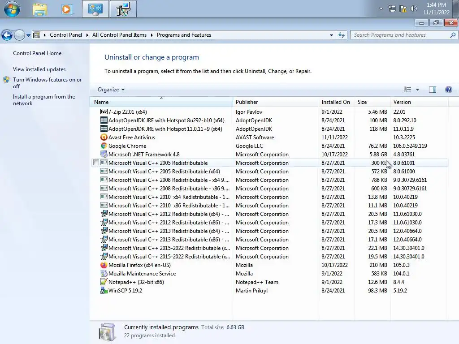Open the Organize dropdown menu
This screenshot has width=459, height=344.
(111, 90)
